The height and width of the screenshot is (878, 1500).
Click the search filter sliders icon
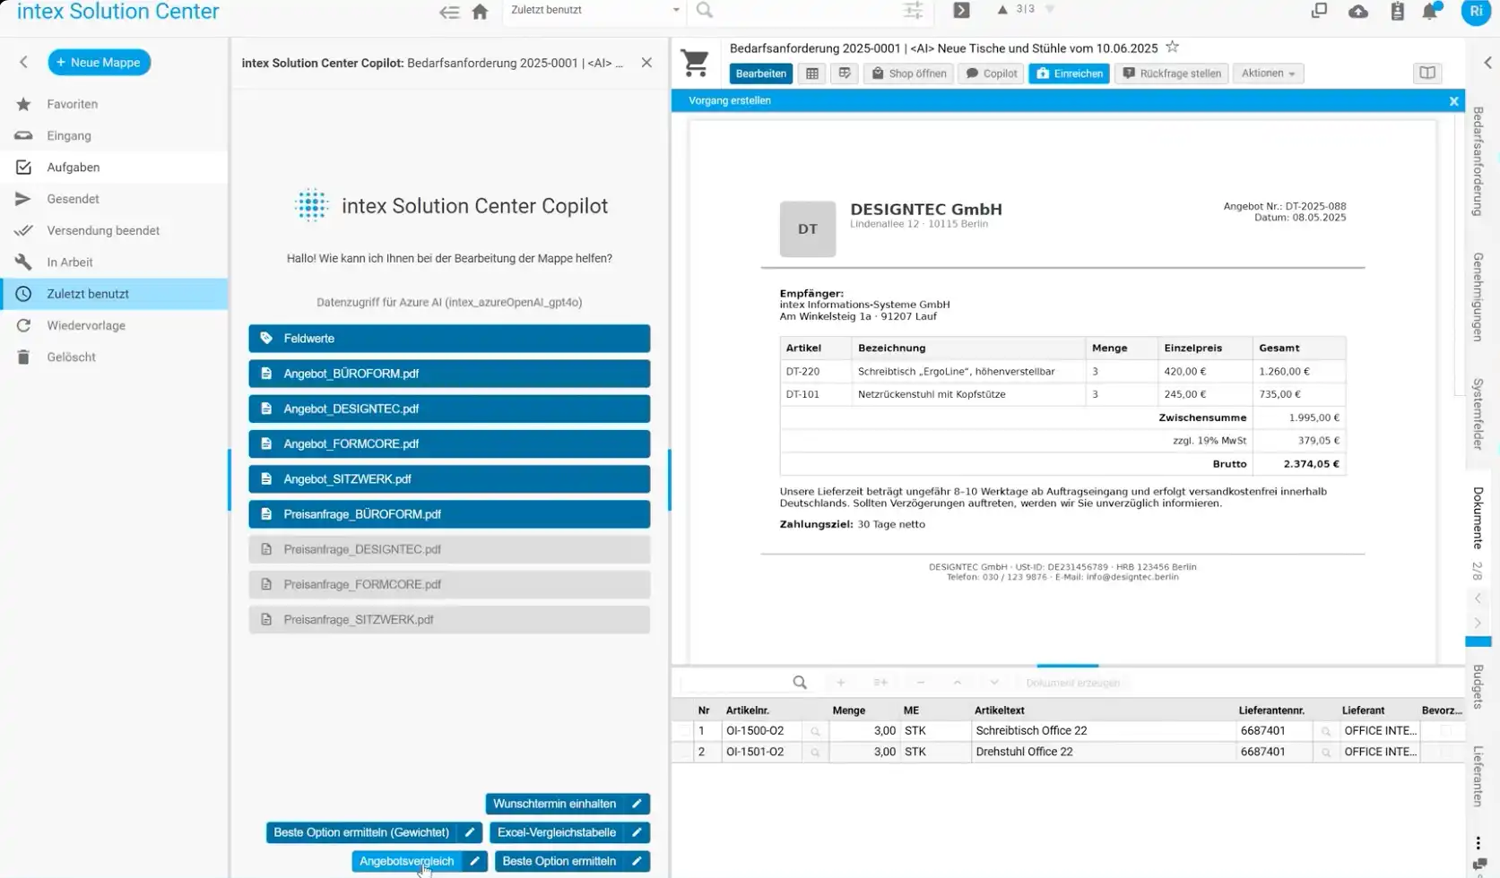click(x=913, y=11)
